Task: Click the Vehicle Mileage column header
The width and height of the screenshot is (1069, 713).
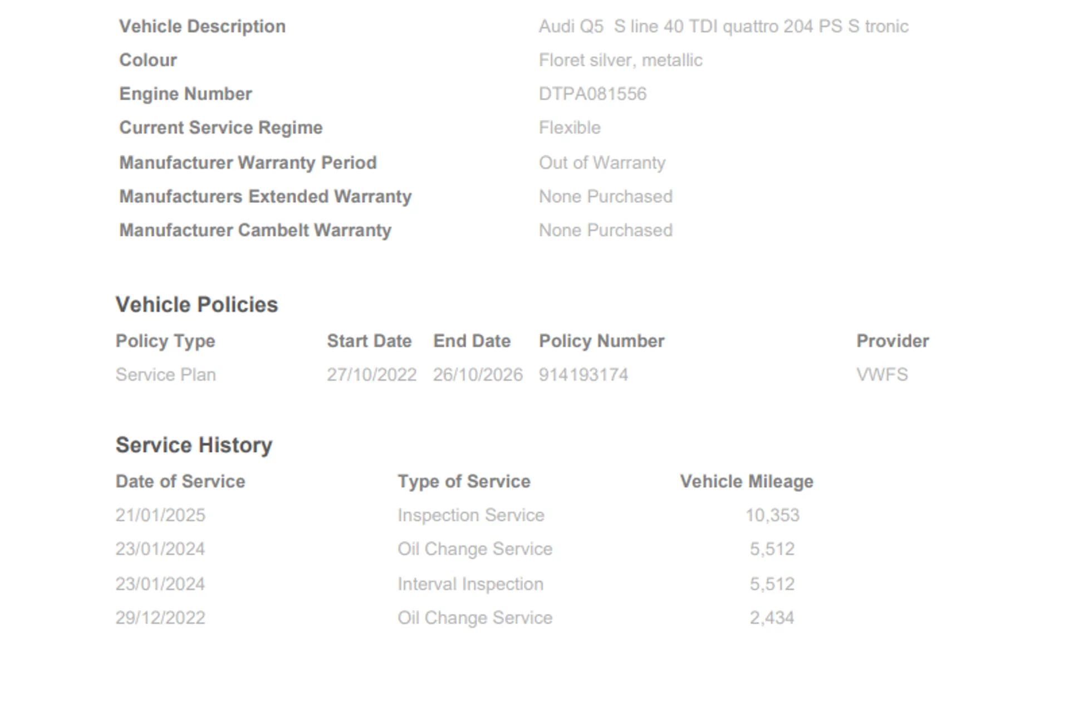Action: (746, 481)
